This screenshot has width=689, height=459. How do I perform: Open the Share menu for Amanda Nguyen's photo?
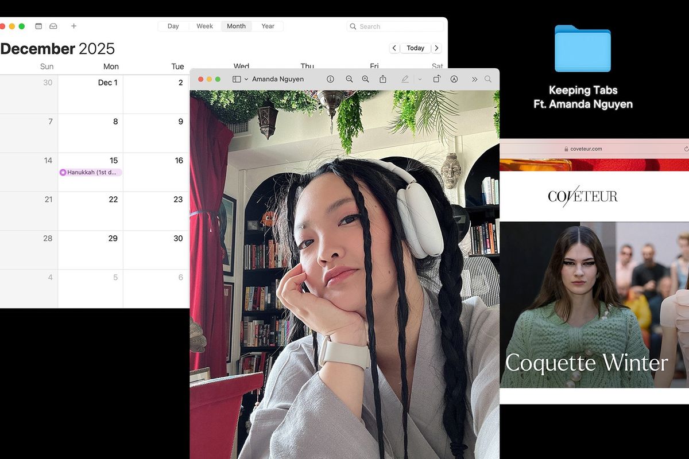[384, 79]
